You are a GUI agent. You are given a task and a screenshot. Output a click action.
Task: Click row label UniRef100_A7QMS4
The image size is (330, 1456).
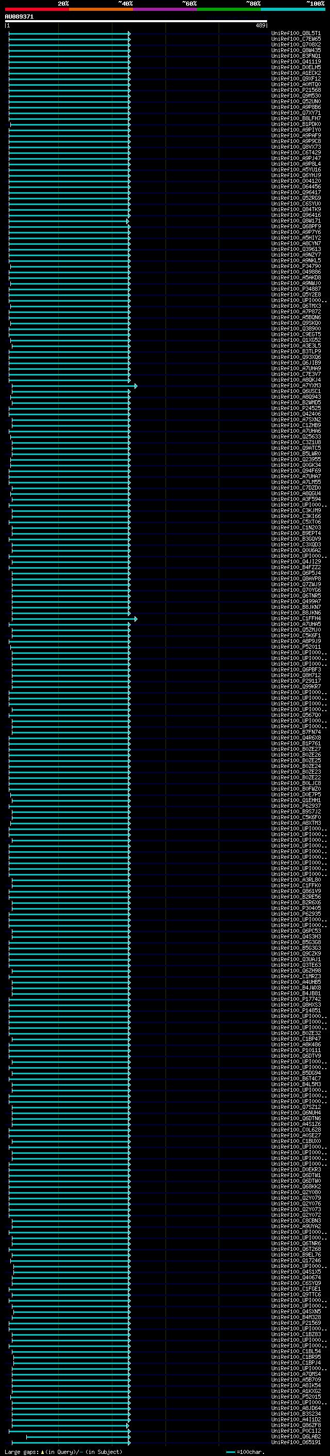295,1374
